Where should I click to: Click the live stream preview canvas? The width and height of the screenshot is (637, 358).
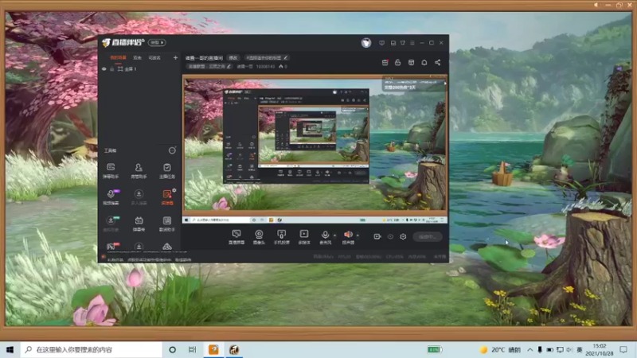pos(315,149)
